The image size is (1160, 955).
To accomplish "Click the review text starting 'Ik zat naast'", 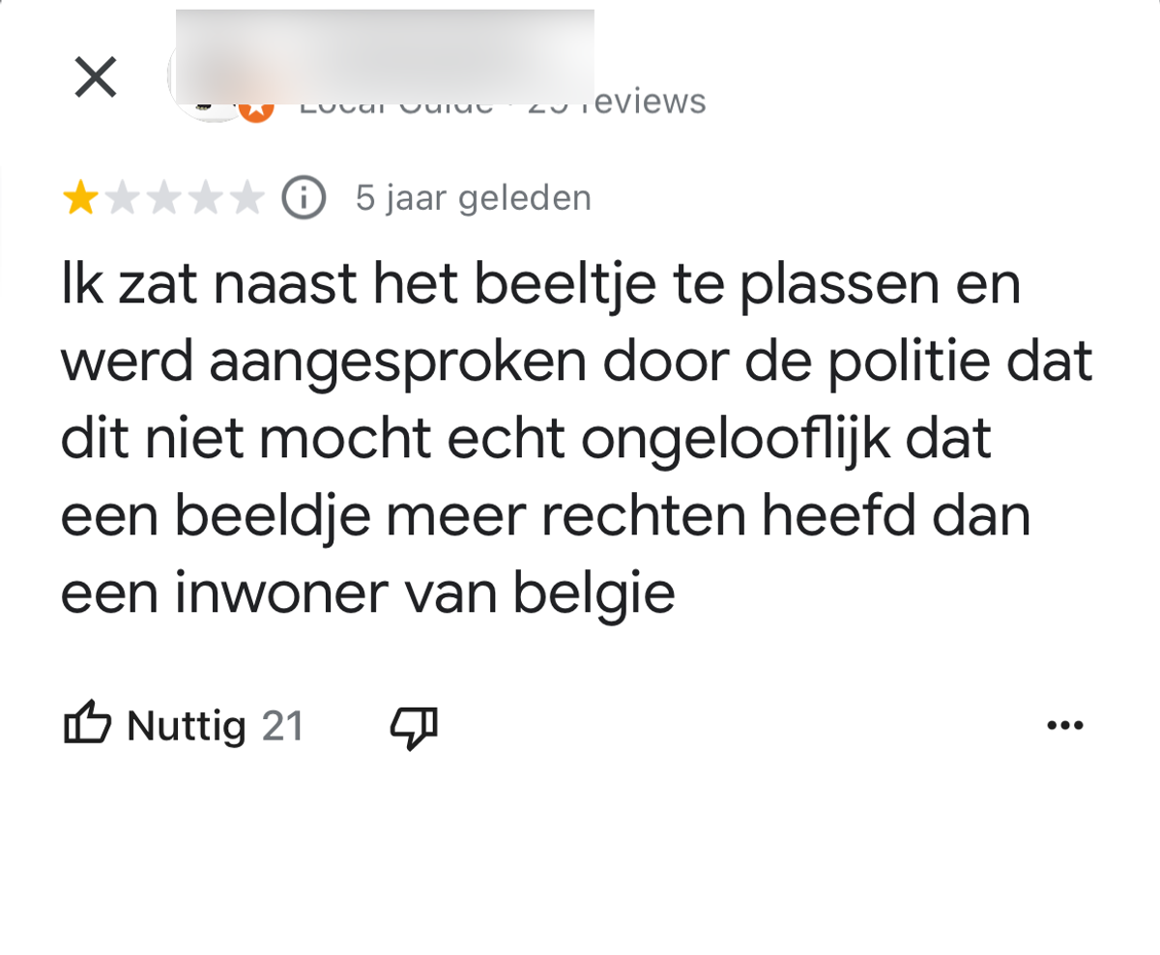I will [577, 440].
